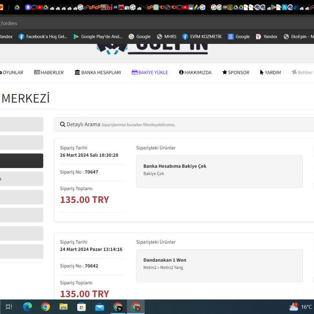Open the HABERLER menu item

(49, 72)
